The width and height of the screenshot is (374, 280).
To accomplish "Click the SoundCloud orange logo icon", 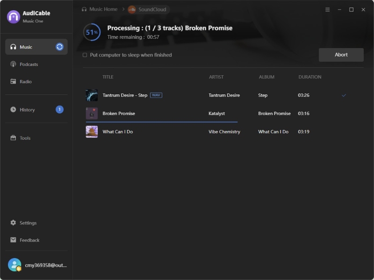I will (132, 9).
